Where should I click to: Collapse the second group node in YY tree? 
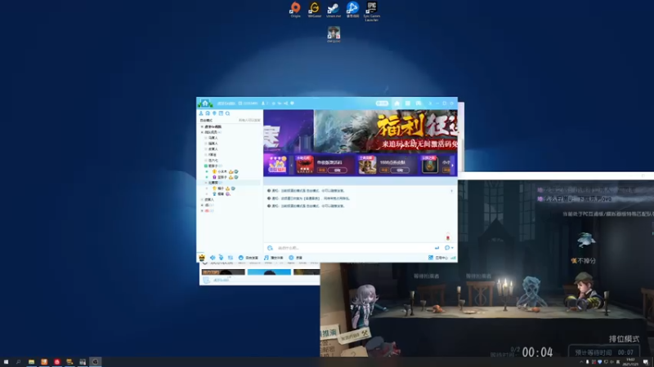pos(202,132)
